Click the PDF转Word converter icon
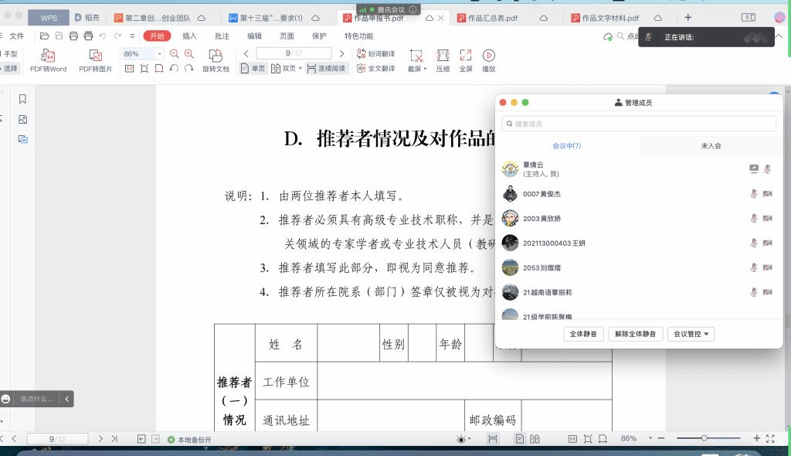 pos(48,56)
